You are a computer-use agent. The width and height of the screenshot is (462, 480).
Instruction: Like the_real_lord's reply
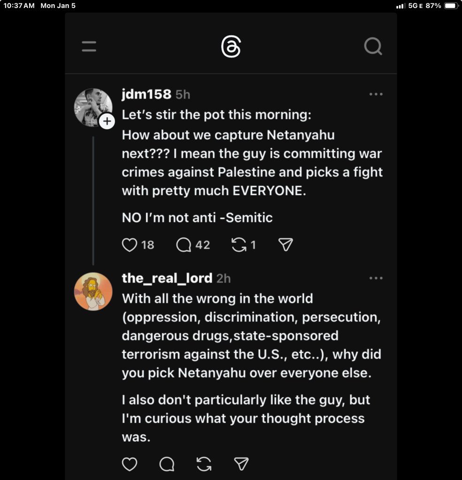coord(130,464)
